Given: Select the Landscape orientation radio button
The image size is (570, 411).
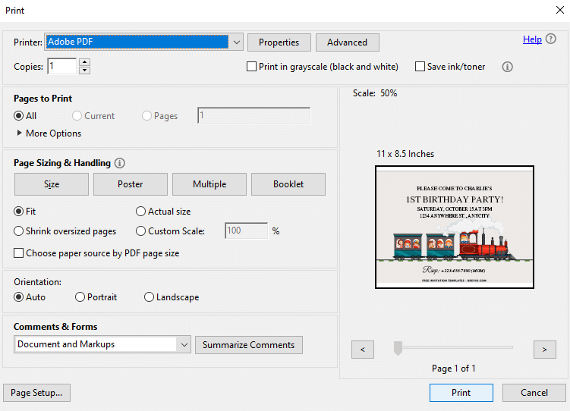Looking at the screenshot, I should (149, 297).
